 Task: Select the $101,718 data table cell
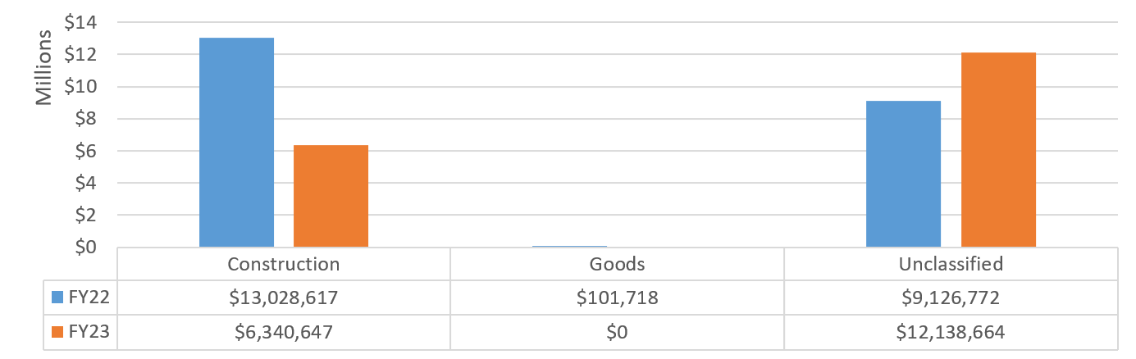[617, 298]
